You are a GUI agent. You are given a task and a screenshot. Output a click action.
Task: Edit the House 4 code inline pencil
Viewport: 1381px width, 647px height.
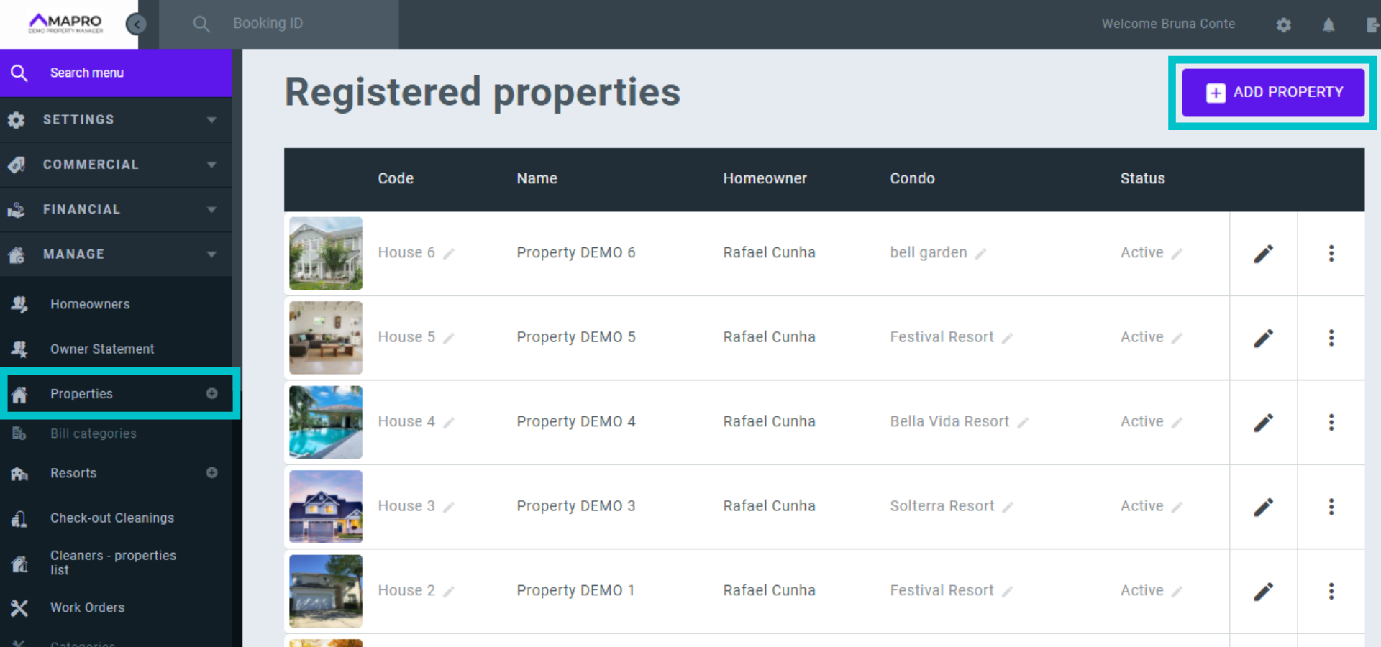[449, 423]
